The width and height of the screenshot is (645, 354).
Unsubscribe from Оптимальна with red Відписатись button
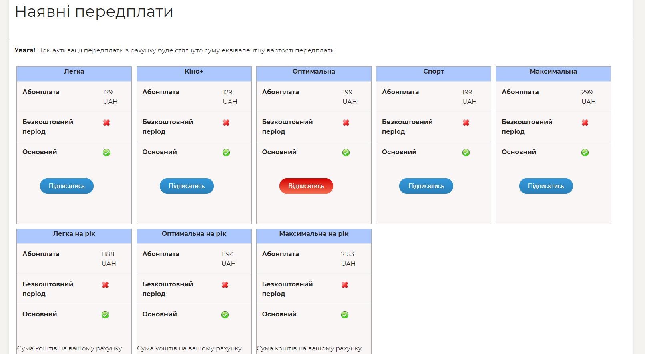coord(306,186)
